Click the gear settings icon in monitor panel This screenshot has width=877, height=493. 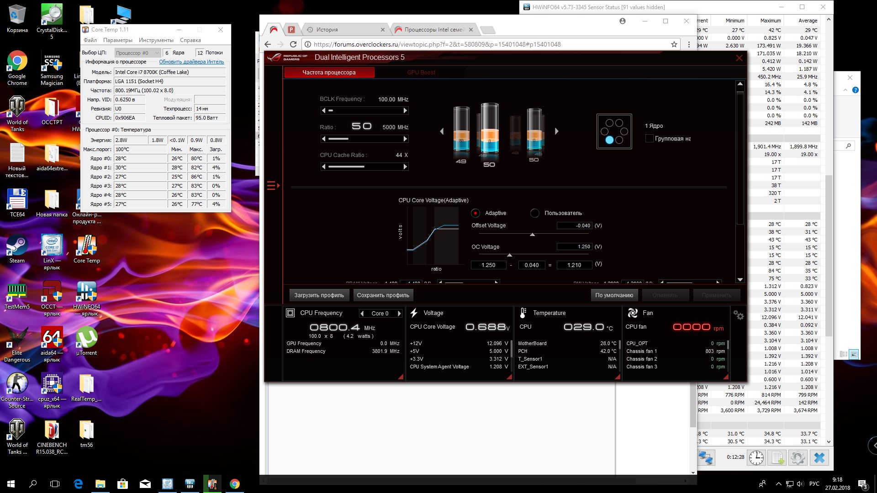click(738, 315)
